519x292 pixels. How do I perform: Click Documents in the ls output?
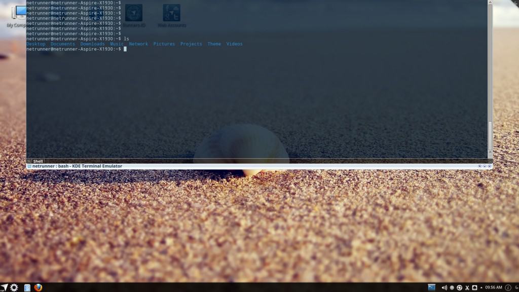(x=62, y=44)
